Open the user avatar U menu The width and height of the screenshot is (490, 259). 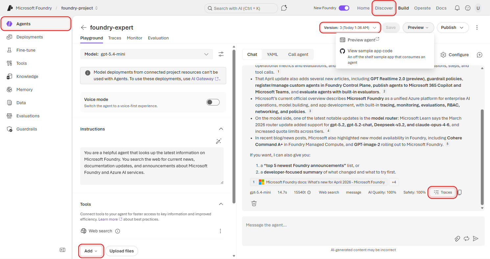(x=478, y=8)
